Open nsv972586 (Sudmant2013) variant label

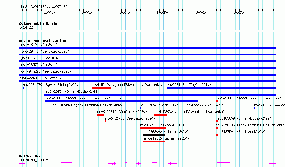[162, 125]
